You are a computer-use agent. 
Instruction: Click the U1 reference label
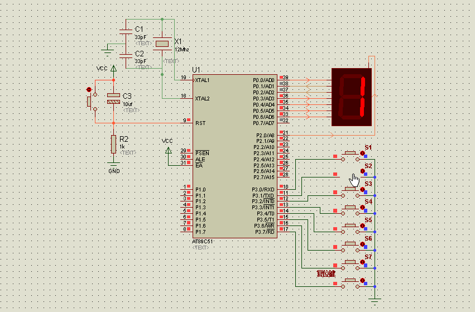[x=196, y=70]
